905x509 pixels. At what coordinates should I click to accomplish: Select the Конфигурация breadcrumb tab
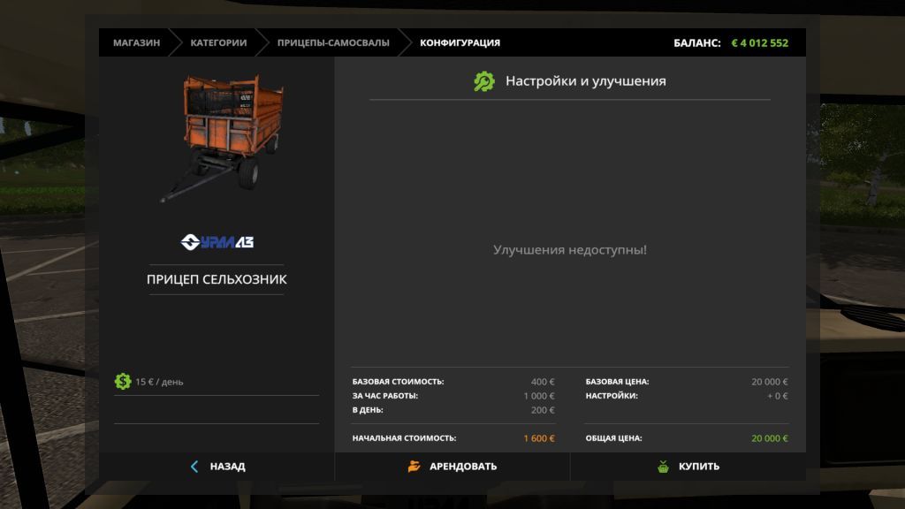[x=460, y=42]
